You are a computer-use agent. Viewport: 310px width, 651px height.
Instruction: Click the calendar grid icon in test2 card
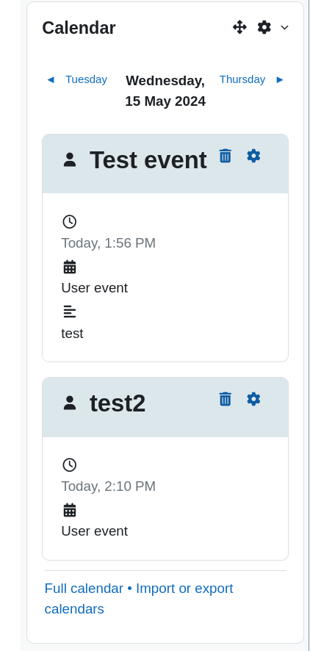69,510
